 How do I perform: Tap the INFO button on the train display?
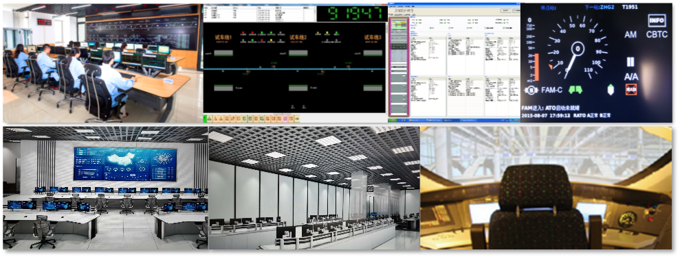pos(657,21)
